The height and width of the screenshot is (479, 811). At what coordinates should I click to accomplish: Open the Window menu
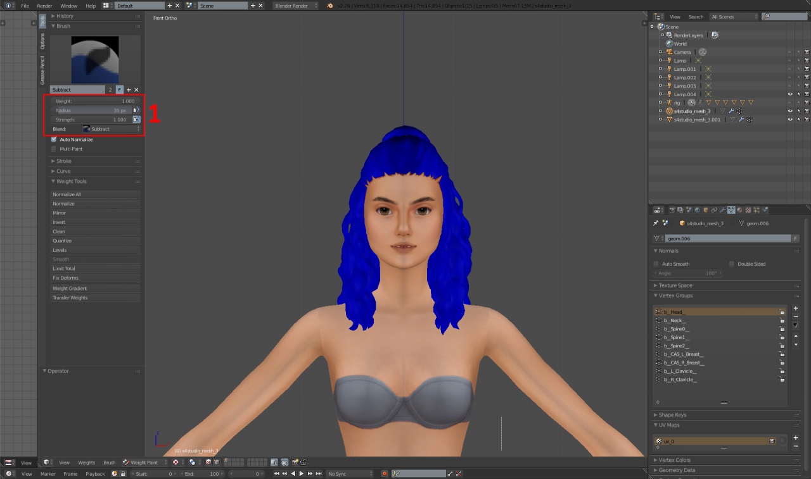tap(68, 5)
